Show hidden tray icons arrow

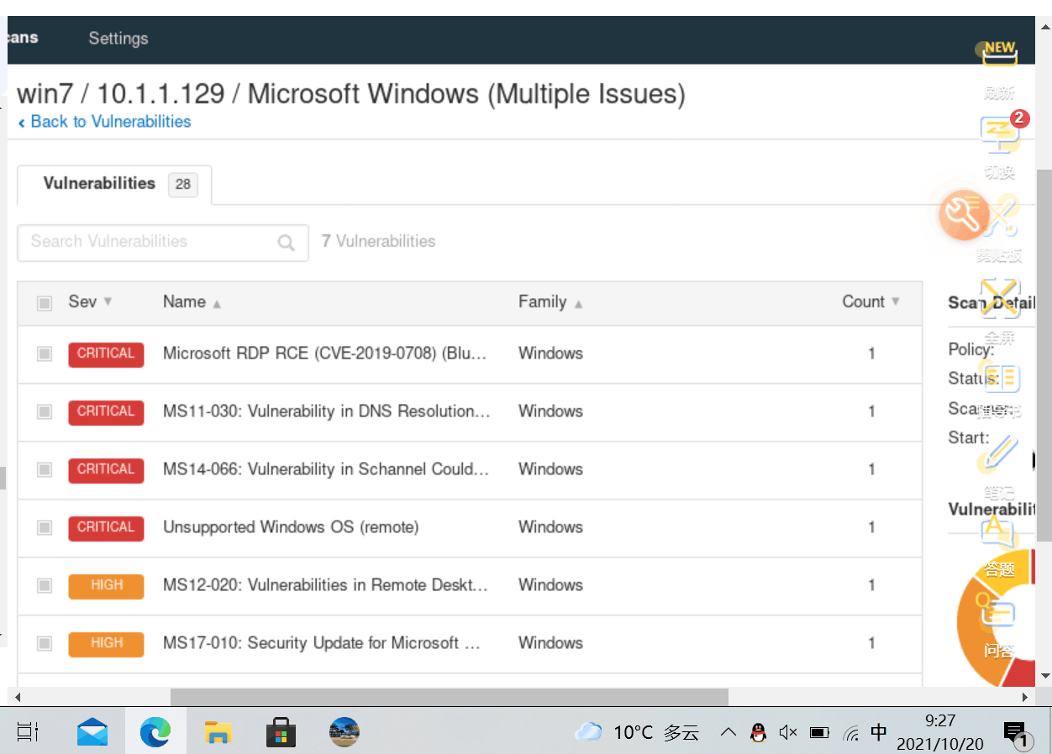729,732
